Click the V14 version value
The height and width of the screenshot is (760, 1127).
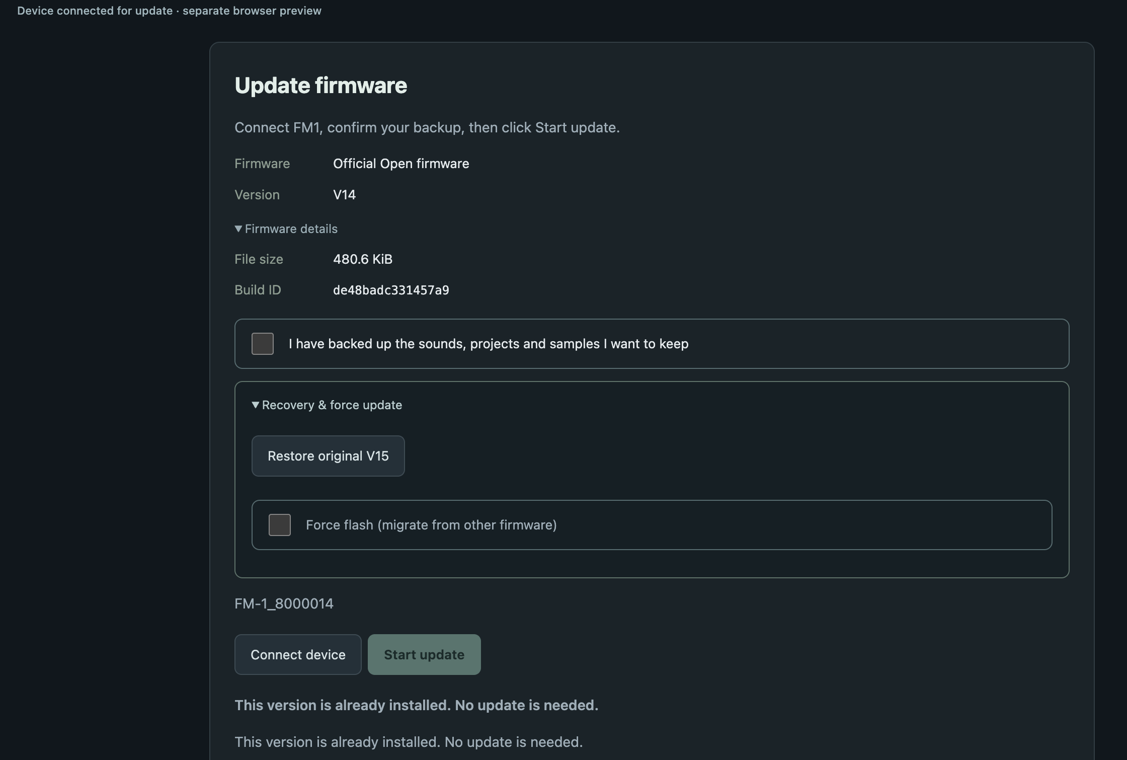[345, 195]
